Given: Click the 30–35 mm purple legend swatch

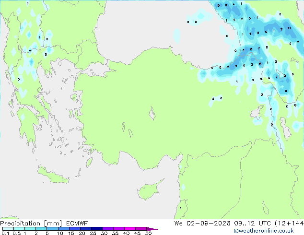Looking at the screenshot, I should click(x=107, y=229).
